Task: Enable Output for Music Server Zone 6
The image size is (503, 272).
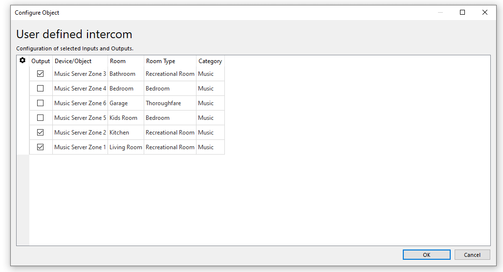Action: click(x=41, y=103)
